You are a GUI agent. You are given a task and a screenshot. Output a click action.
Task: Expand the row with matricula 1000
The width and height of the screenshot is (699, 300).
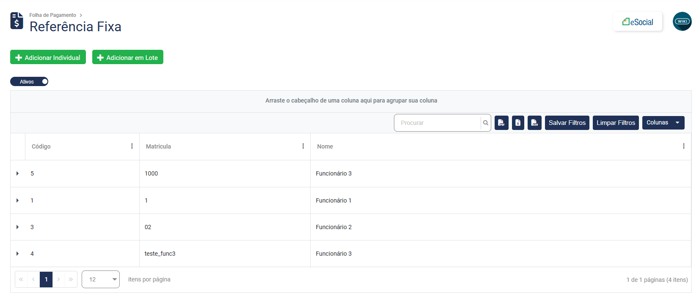point(17,173)
